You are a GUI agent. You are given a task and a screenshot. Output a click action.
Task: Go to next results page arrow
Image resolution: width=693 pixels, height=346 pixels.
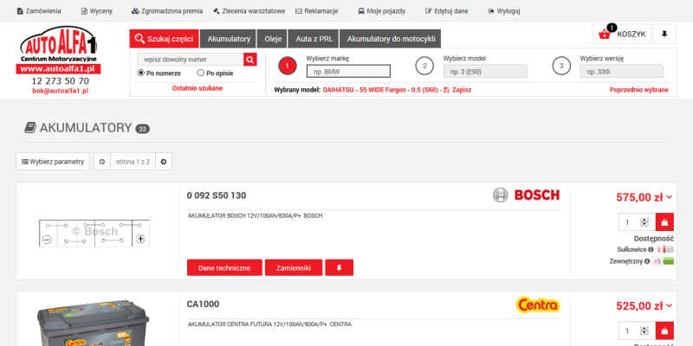click(x=164, y=161)
